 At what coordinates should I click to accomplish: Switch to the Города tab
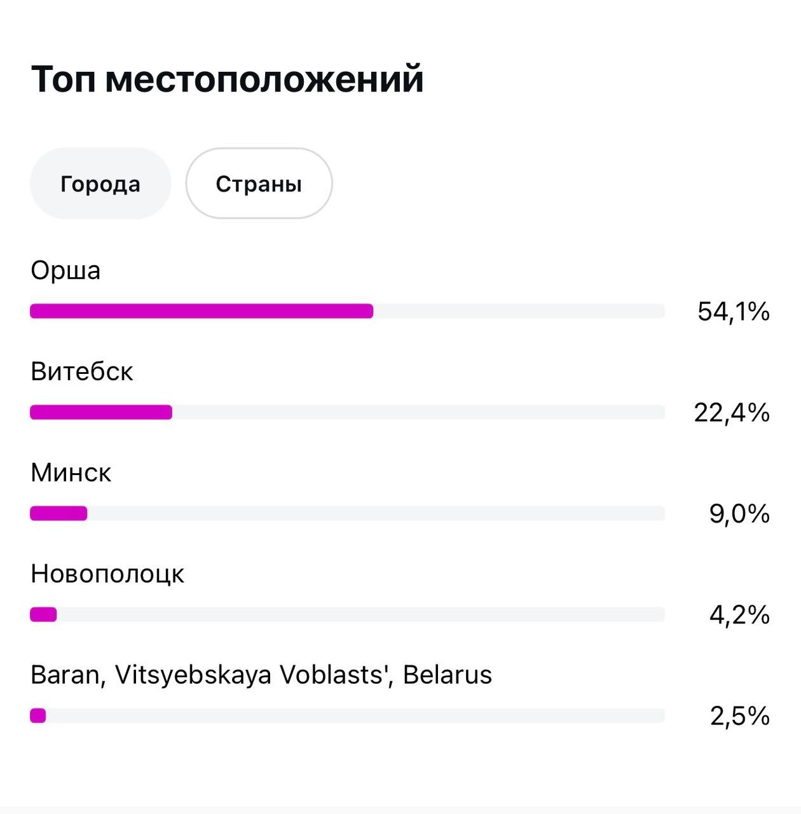tap(100, 184)
